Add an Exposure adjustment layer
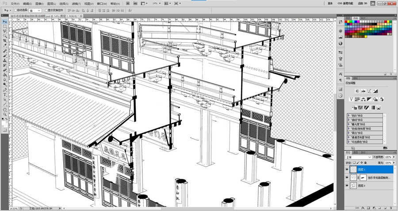The height and width of the screenshot is (211, 398). coord(375,91)
